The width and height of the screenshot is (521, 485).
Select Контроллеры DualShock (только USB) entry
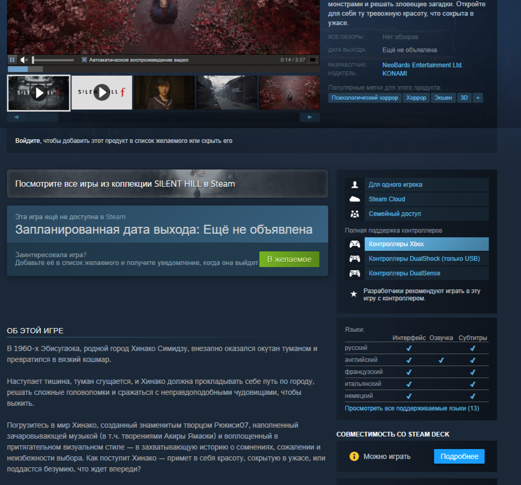[426, 259]
